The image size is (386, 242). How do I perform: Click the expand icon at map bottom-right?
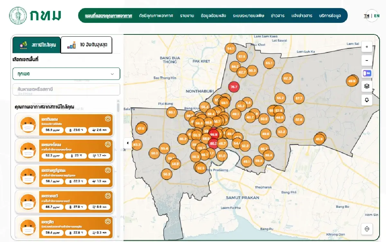(x=367, y=229)
